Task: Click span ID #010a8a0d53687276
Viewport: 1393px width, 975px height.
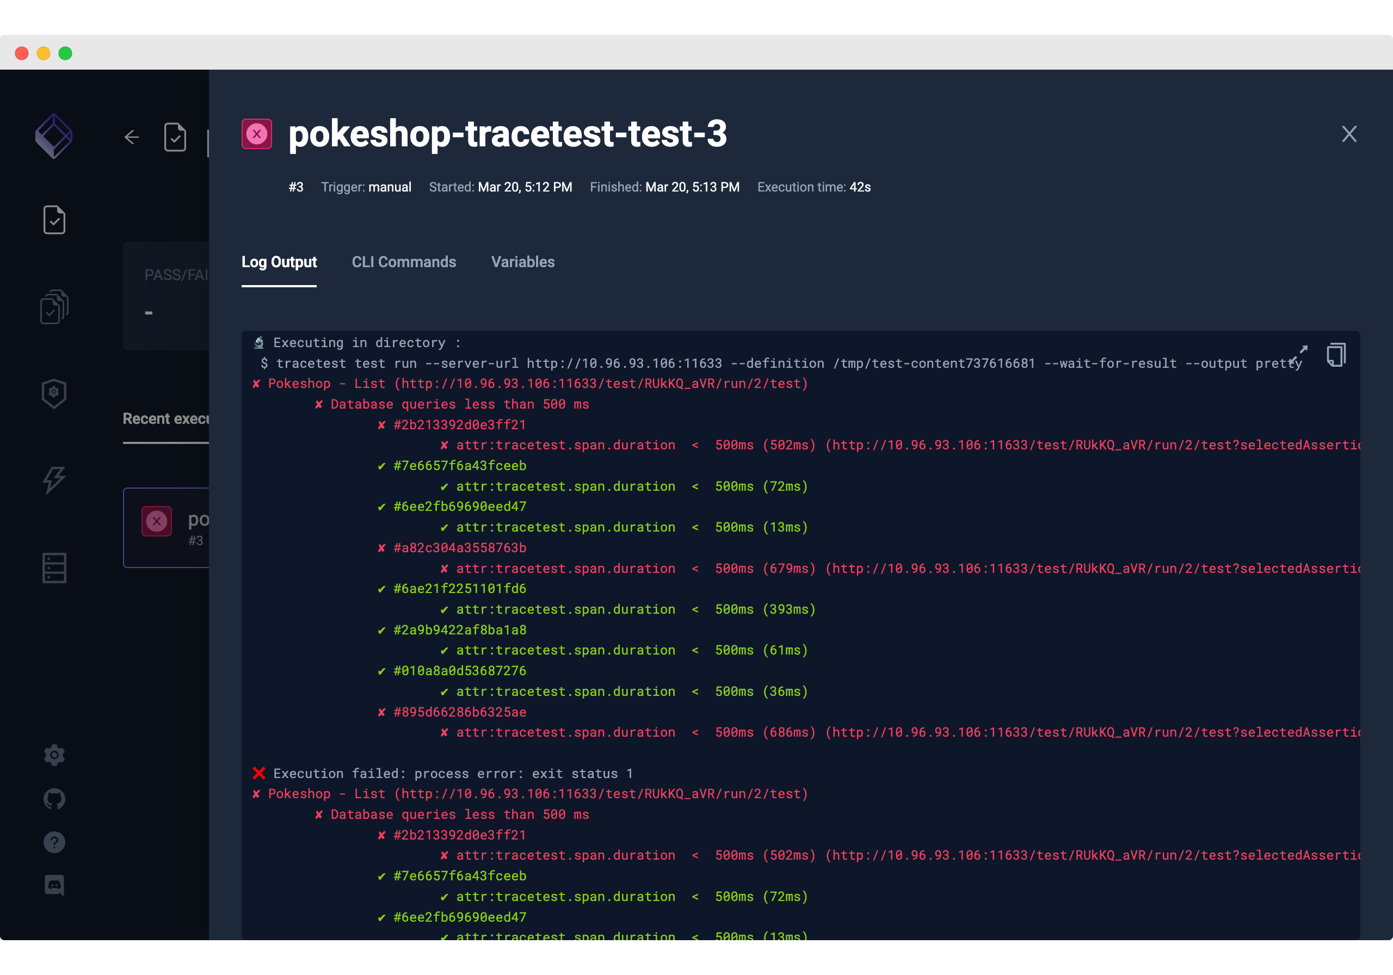Action: click(x=460, y=671)
